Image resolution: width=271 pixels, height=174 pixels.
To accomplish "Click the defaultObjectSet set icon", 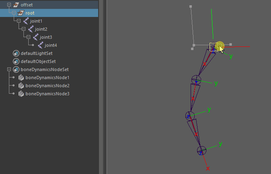I will click(x=16, y=61).
